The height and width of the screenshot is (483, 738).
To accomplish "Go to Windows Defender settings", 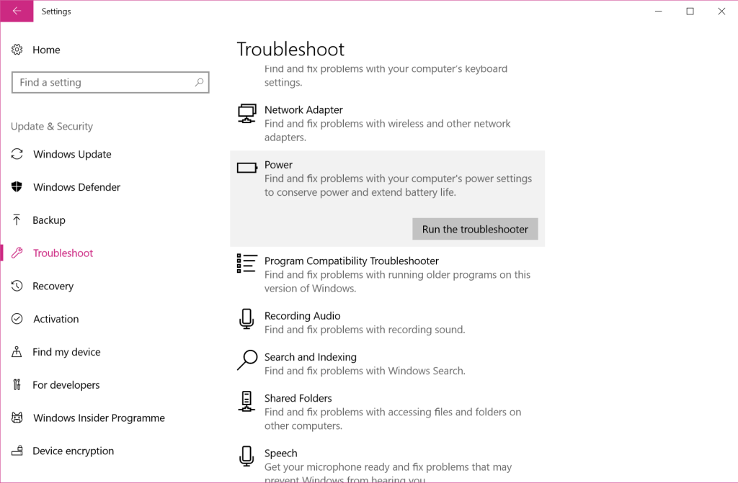I will coord(76,187).
